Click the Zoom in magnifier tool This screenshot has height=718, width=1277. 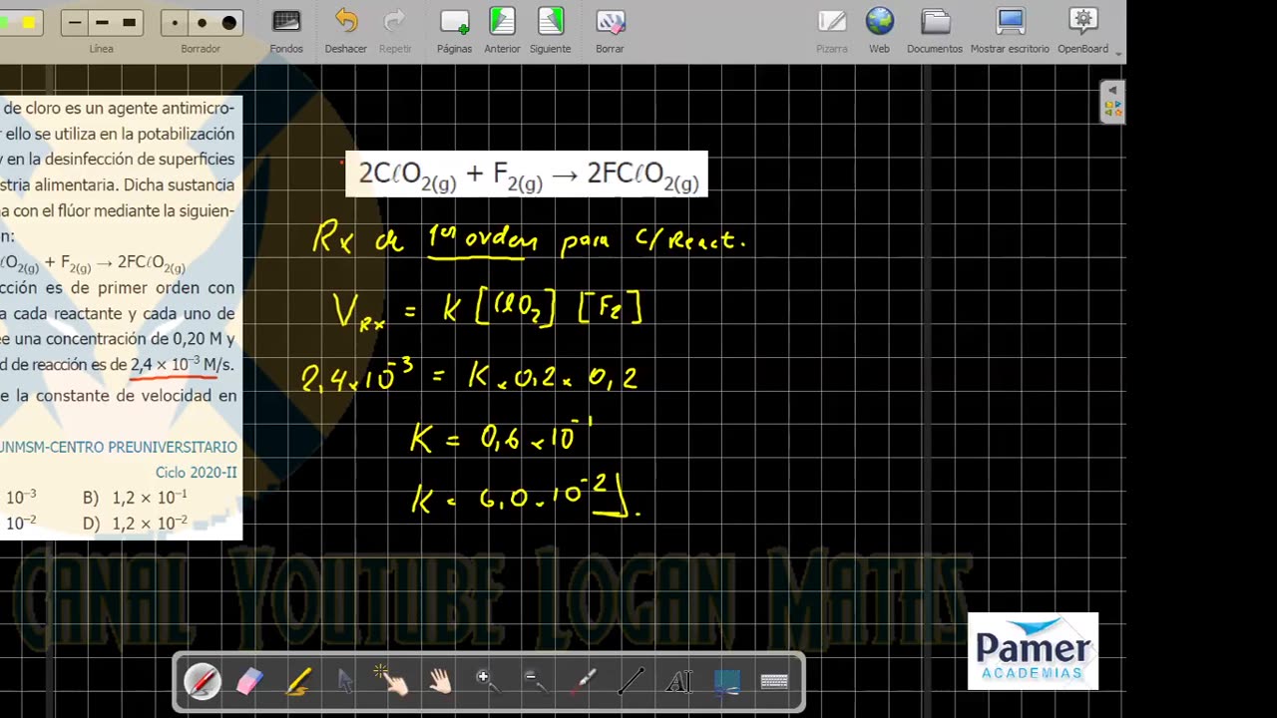point(486,682)
